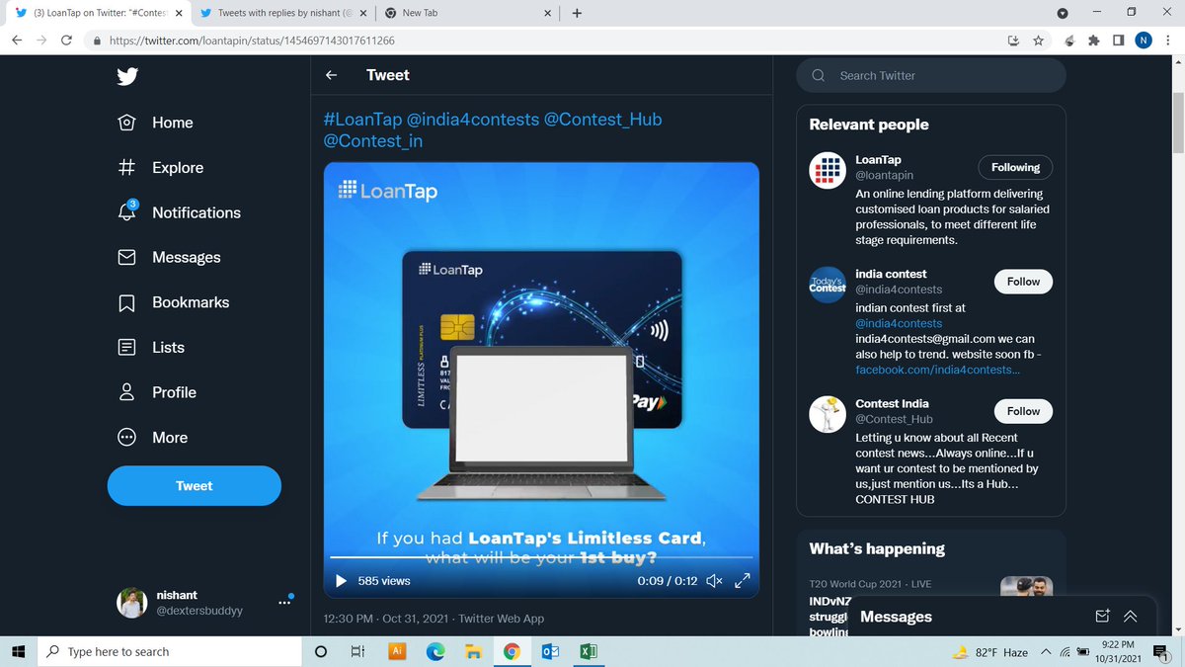Open @india4contests mention in tweet
The width and height of the screenshot is (1185, 667).
(x=473, y=120)
